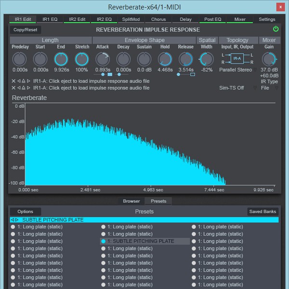Toggle the filled square under Attack

(x=110, y=75)
